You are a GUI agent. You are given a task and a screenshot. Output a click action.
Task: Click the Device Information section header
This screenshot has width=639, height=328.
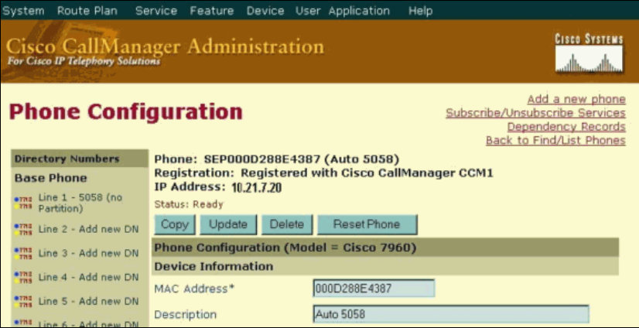pyautogui.click(x=385, y=266)
